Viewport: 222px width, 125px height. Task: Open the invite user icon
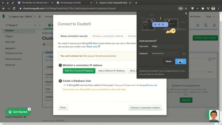coord(198,25)
